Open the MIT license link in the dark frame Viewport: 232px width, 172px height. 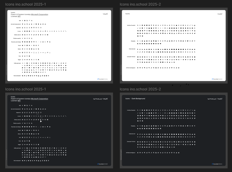[19, 101]
